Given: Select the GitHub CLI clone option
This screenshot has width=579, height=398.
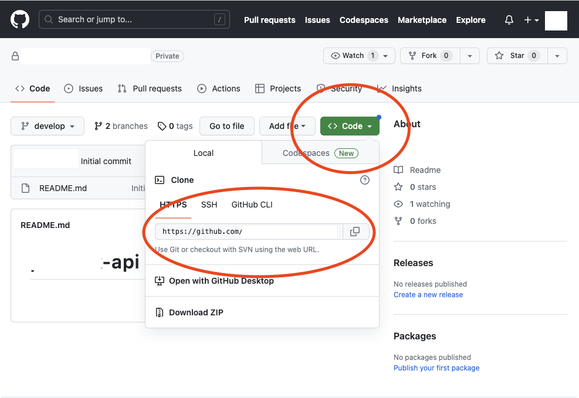Looking at the screenshot, I should point(252,205).
